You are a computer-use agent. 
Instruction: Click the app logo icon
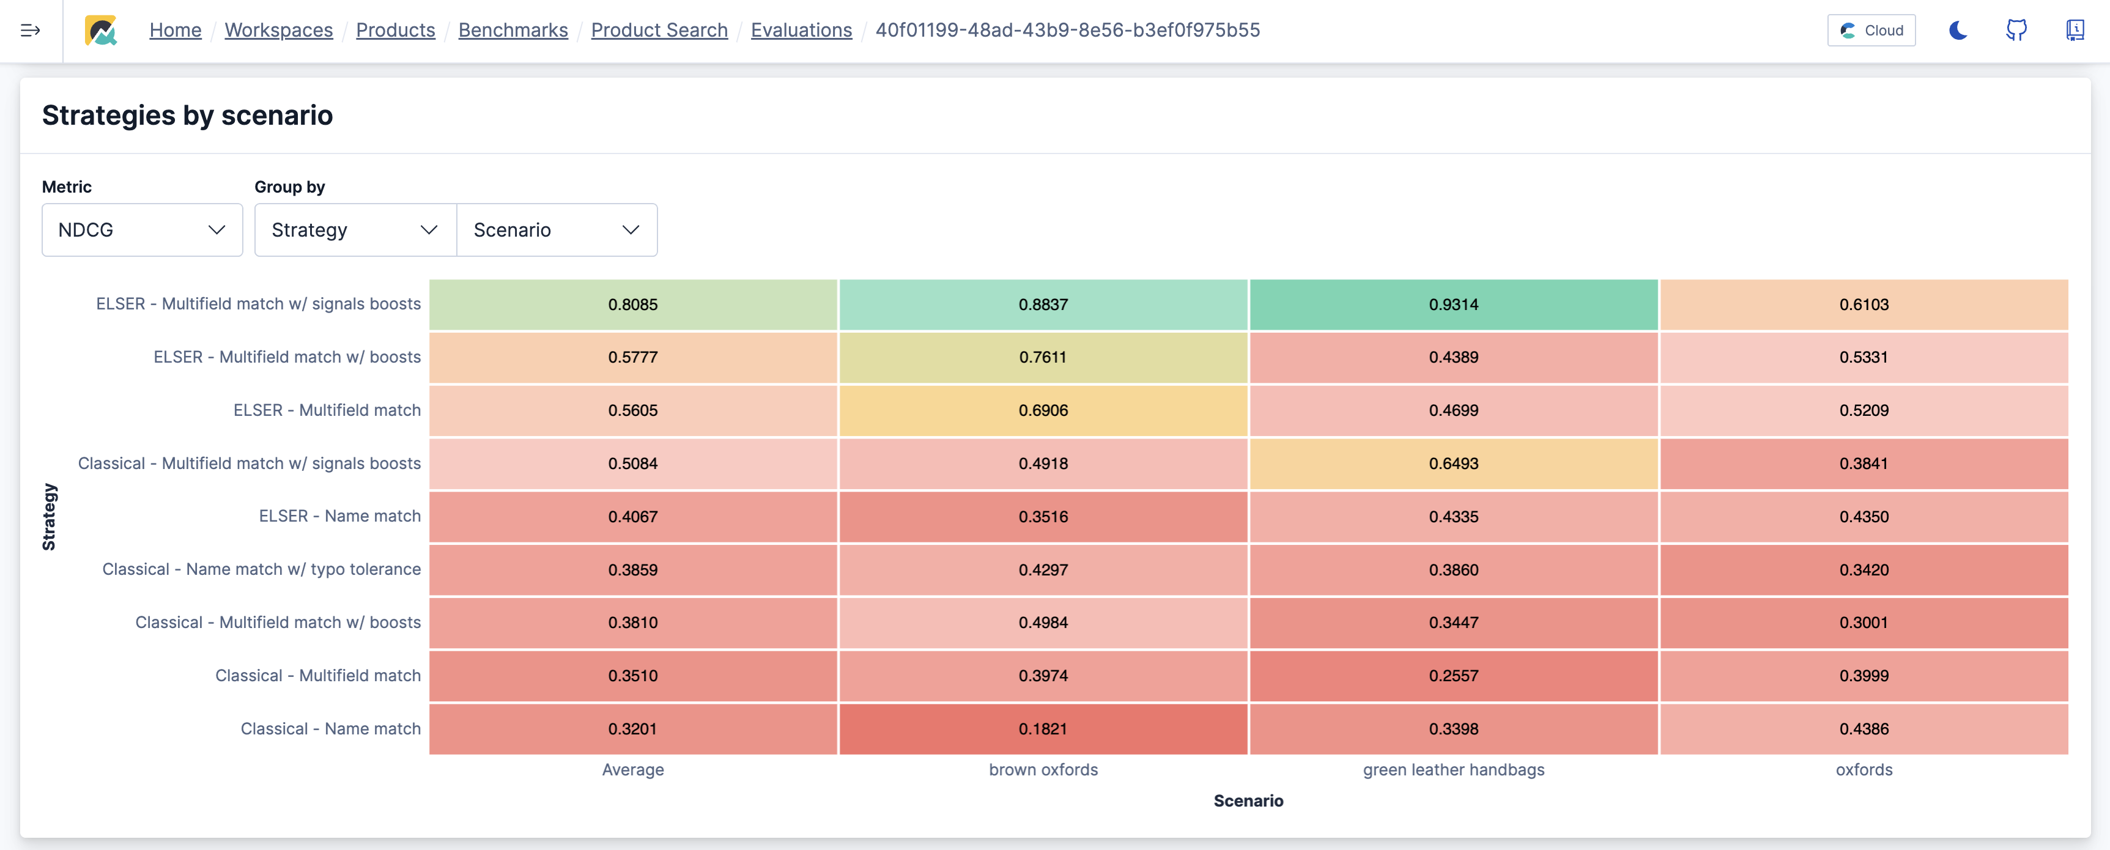[101, 31]
